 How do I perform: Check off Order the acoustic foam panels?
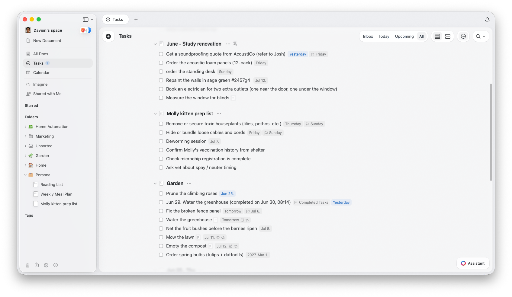click(161, 63)
